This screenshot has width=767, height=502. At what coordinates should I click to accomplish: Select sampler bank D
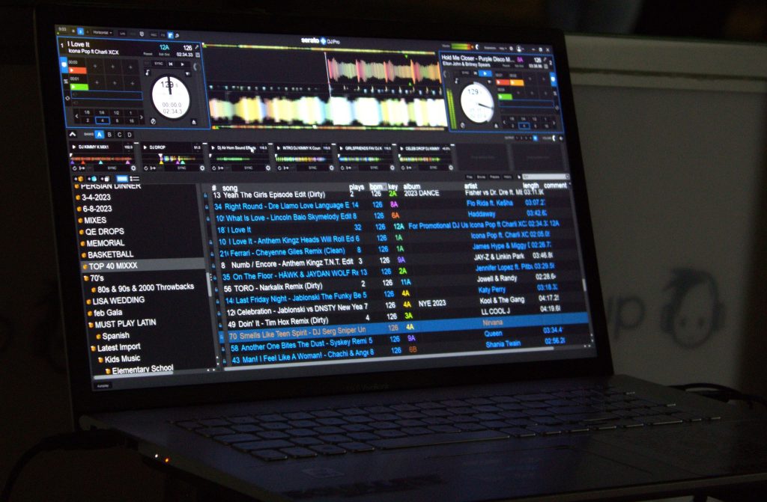(x=129, y=135)
